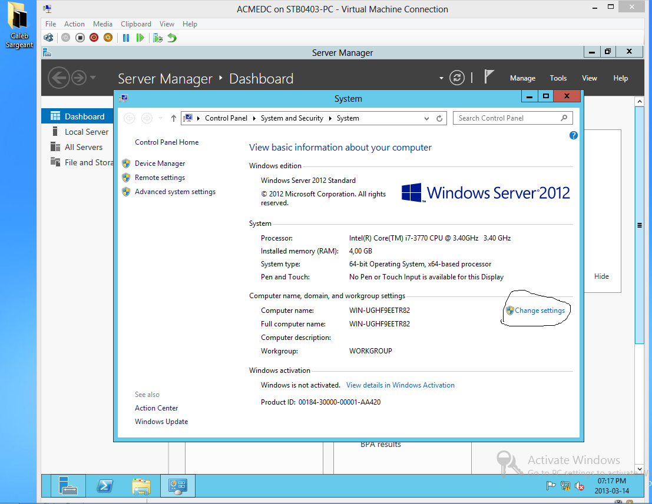Image resolution: width=652 pixels, height=504 pixels.
Task: Open the Clipboard menu
Action: tap(136, 24)
